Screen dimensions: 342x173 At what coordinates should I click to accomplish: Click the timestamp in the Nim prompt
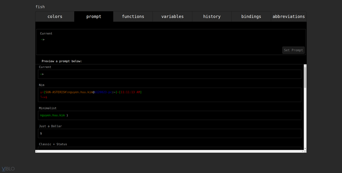(x=131, y=92)
